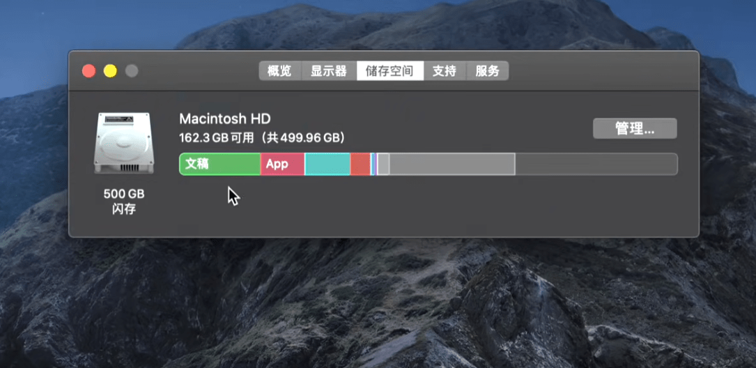Go to the 支持 tab

(x=445, y=71)
